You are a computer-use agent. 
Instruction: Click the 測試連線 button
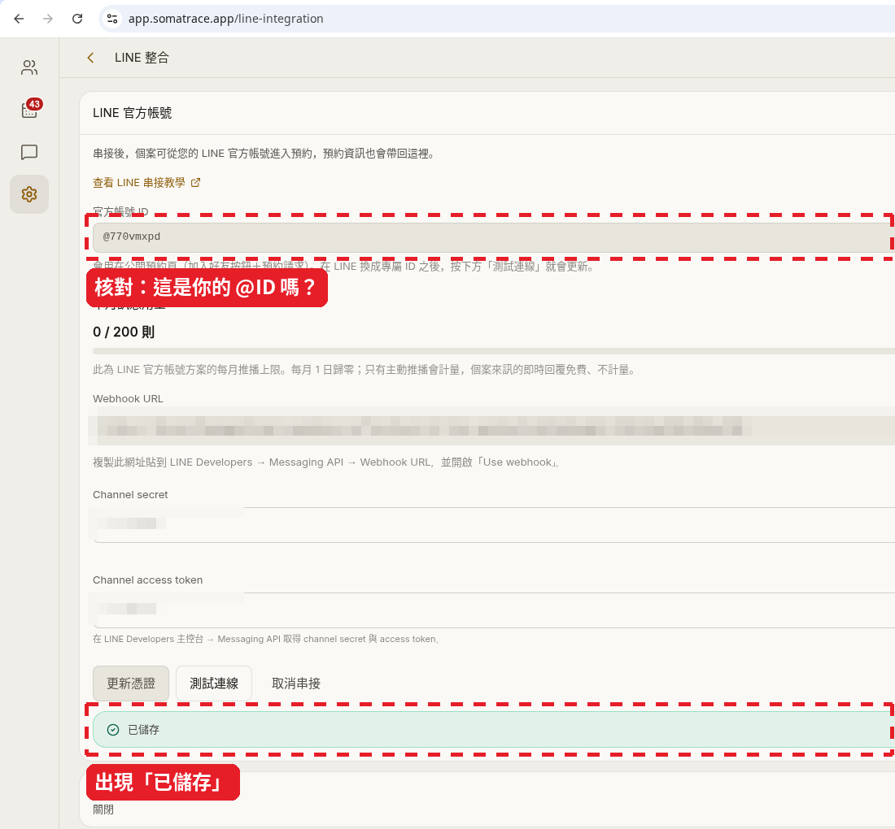(x=213, y=683)
